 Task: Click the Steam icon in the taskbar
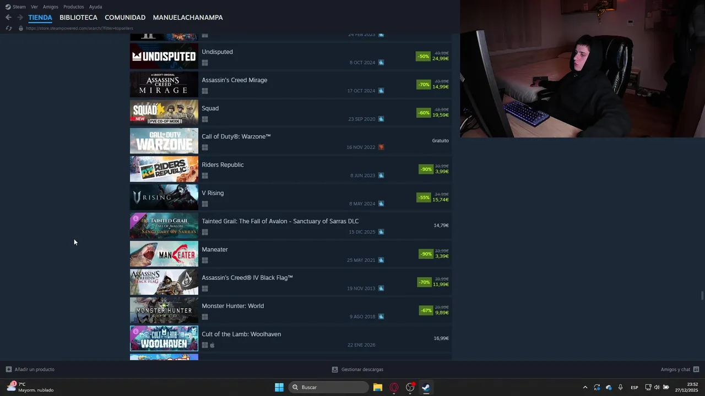(426, 387)
